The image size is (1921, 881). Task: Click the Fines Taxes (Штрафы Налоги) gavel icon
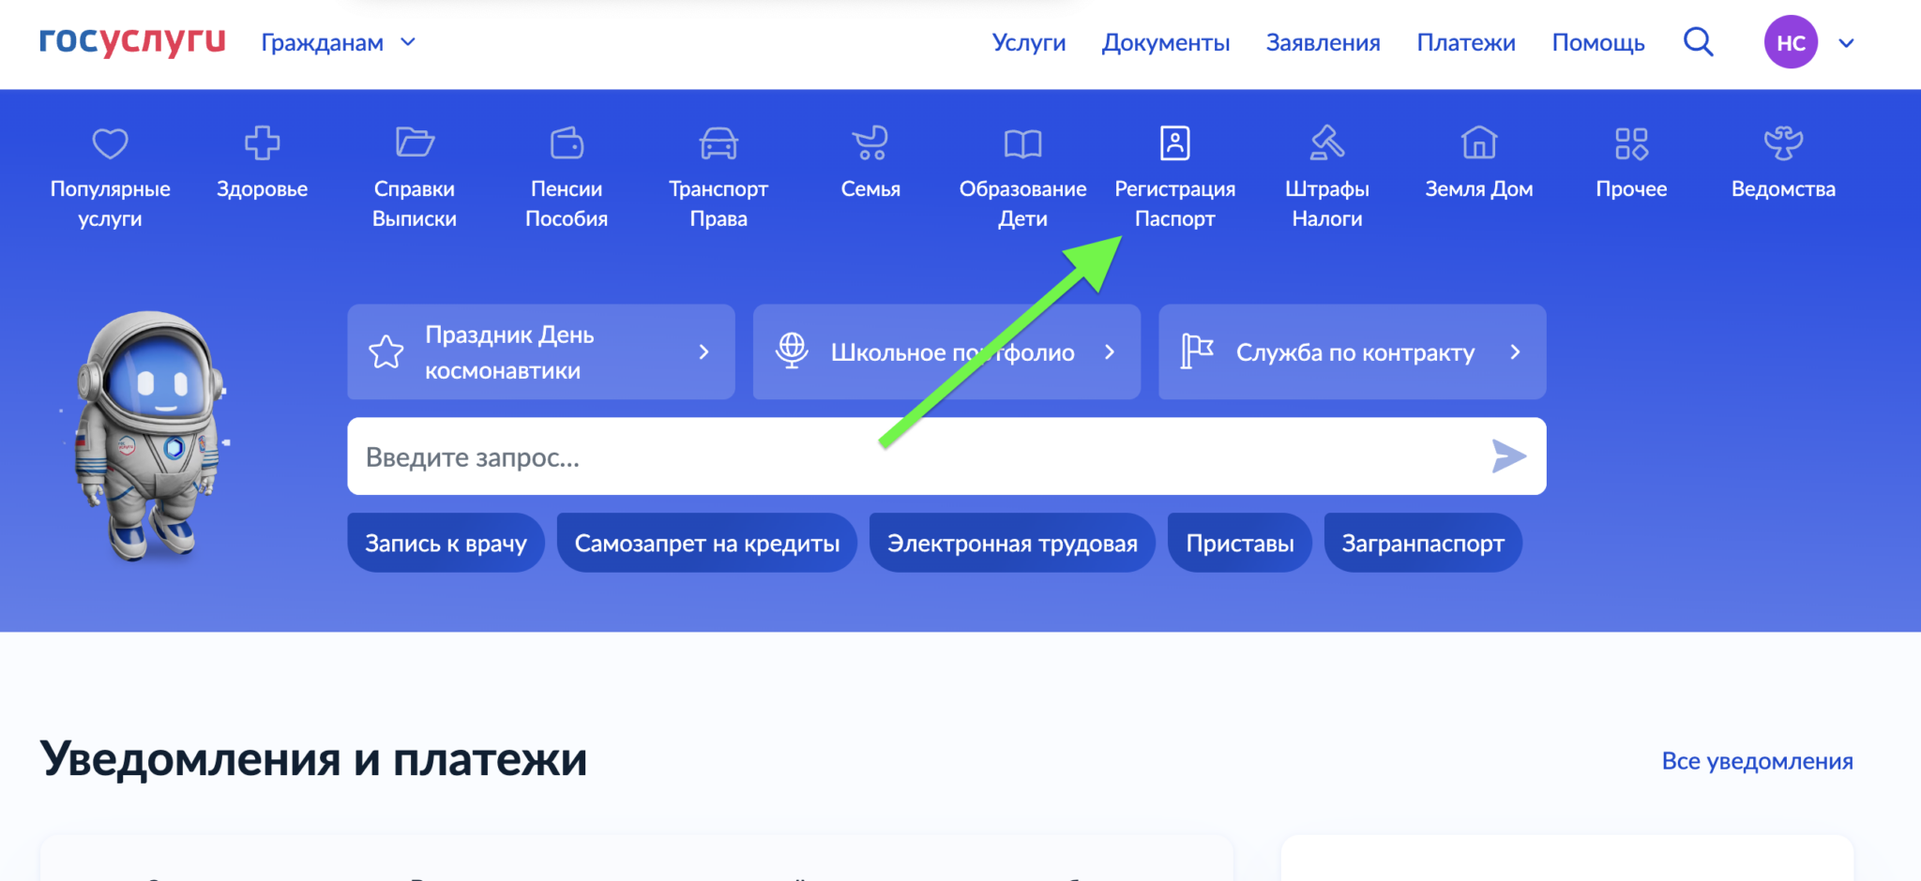tap(1326, 143)
